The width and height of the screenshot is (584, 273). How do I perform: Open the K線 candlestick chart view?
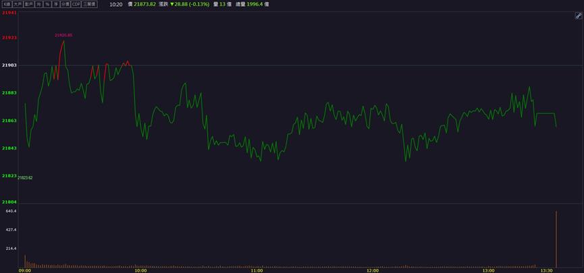[x=7, y=4]
